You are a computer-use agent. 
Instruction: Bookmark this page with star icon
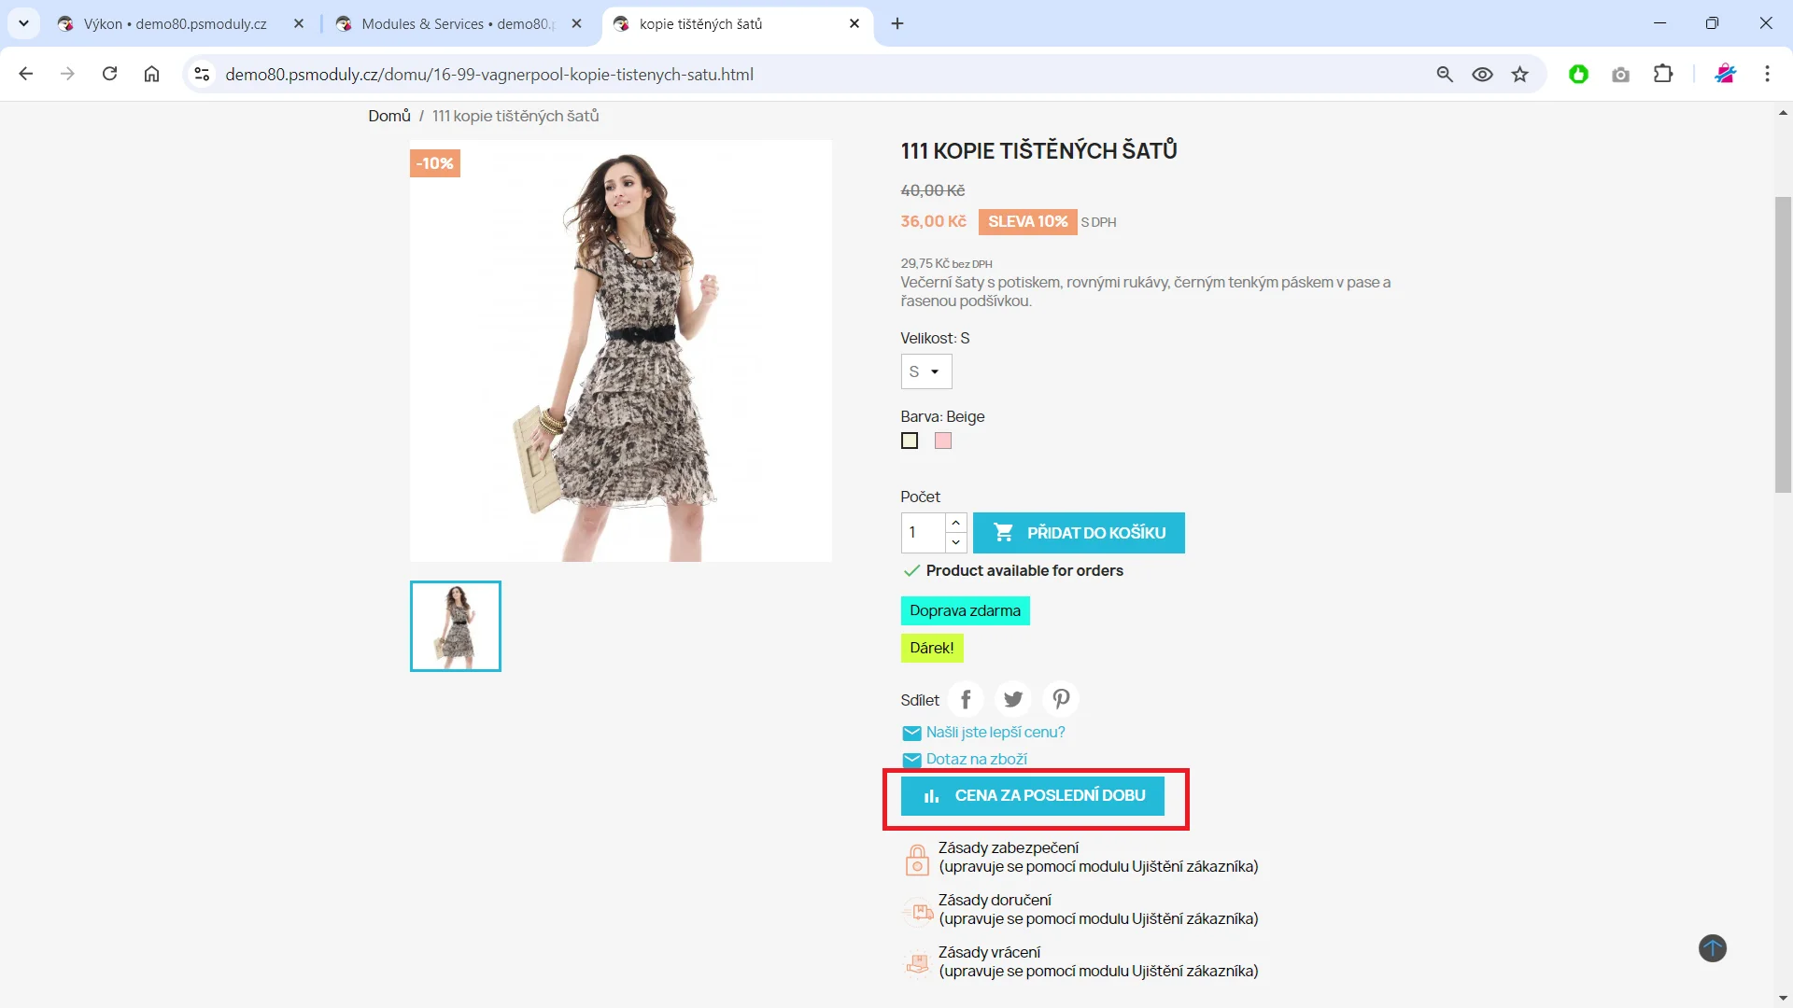coord(1520,75)
